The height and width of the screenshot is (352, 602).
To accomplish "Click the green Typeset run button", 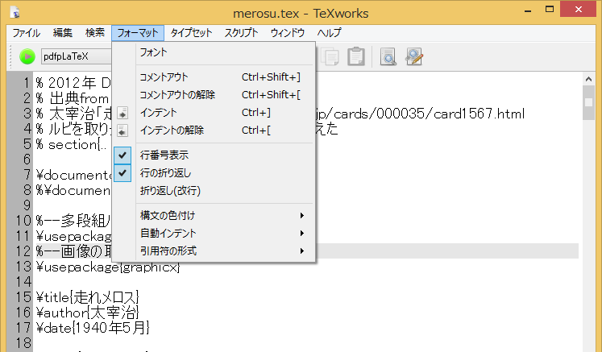I will coord(27,56).
